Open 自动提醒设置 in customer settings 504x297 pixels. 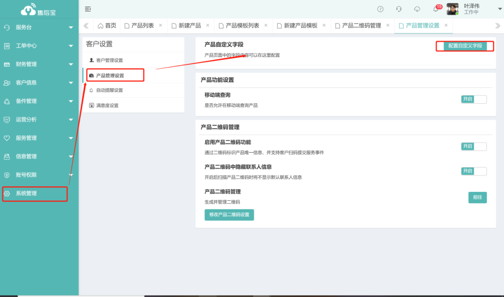[x=109, y=90]
